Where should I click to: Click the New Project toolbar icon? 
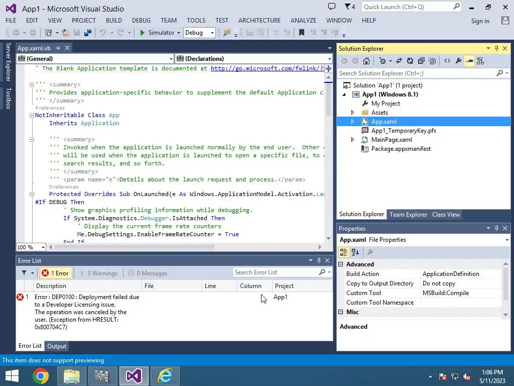point(49,33)
